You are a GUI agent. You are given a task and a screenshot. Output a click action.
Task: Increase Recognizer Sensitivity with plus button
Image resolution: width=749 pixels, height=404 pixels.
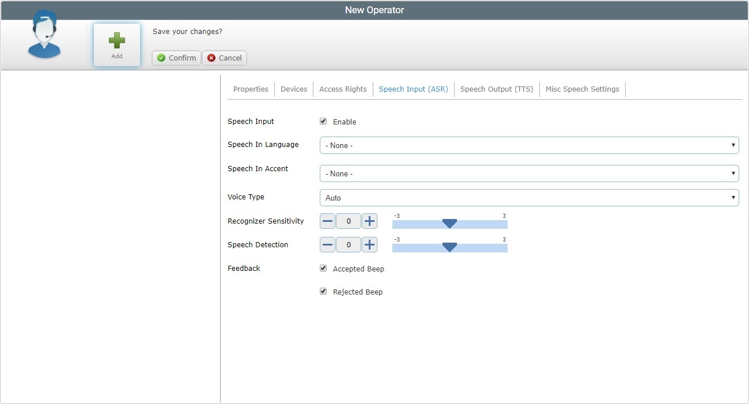pyautogui.click(x=369, y=221)
